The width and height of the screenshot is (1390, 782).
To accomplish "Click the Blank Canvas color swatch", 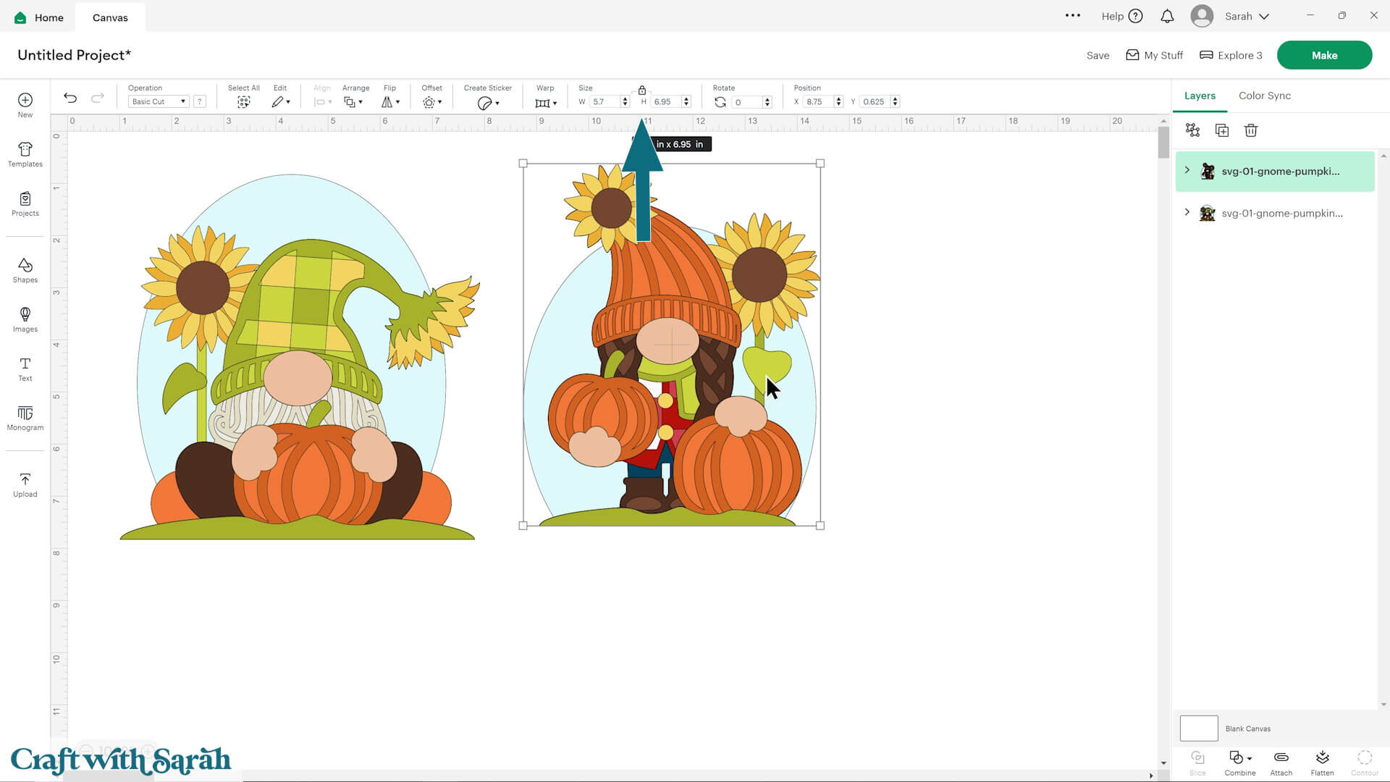I will coord(1199,728).
